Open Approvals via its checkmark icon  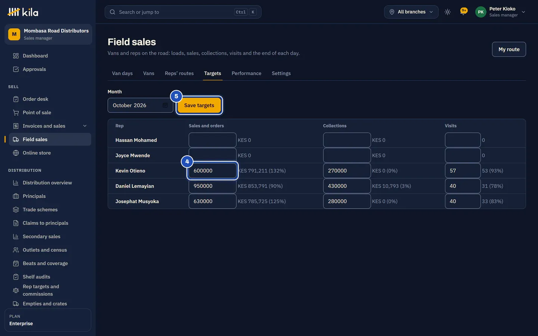pyautogui.click(x=16, y=69)
